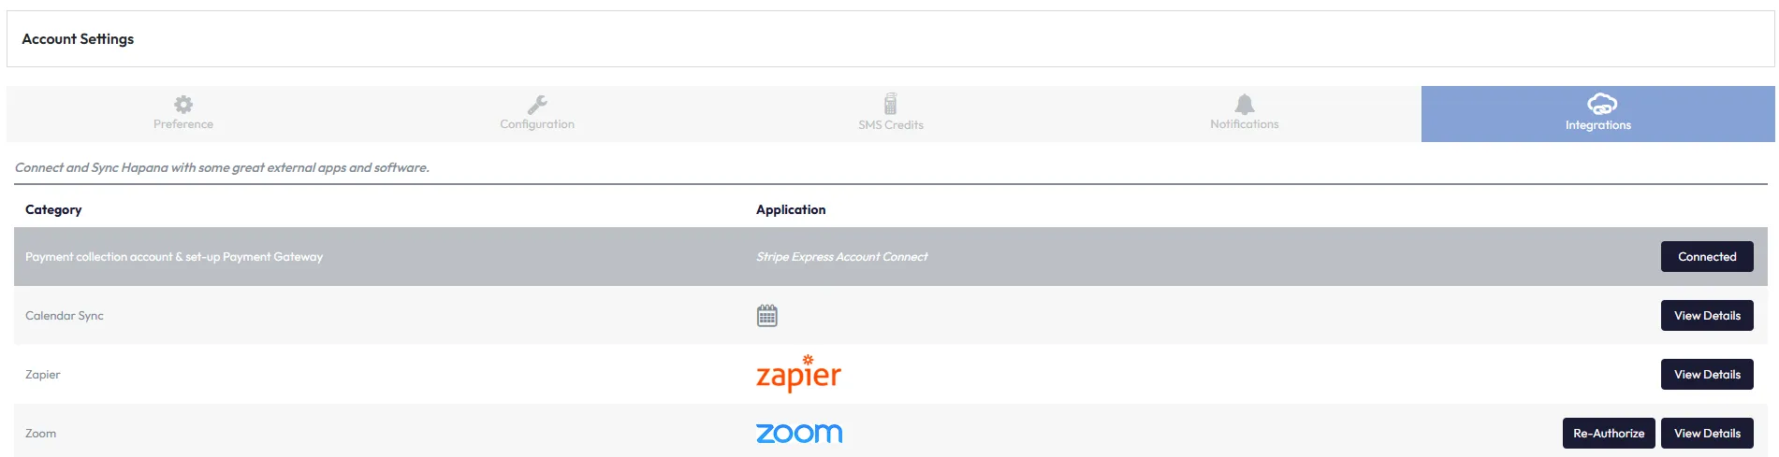Click the Stripe Express Account Connect text
This screenshot has width=1779, height=457.
(841, 257)
